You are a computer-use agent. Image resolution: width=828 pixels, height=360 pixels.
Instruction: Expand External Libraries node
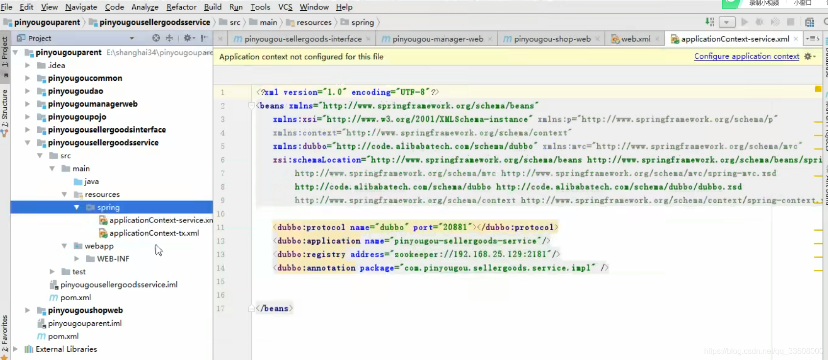tap(15, 349)
